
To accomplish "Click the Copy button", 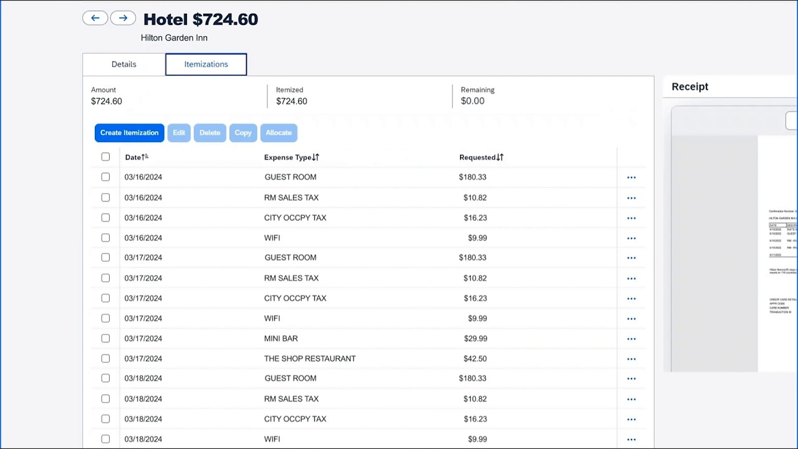I will click(243, 133).
